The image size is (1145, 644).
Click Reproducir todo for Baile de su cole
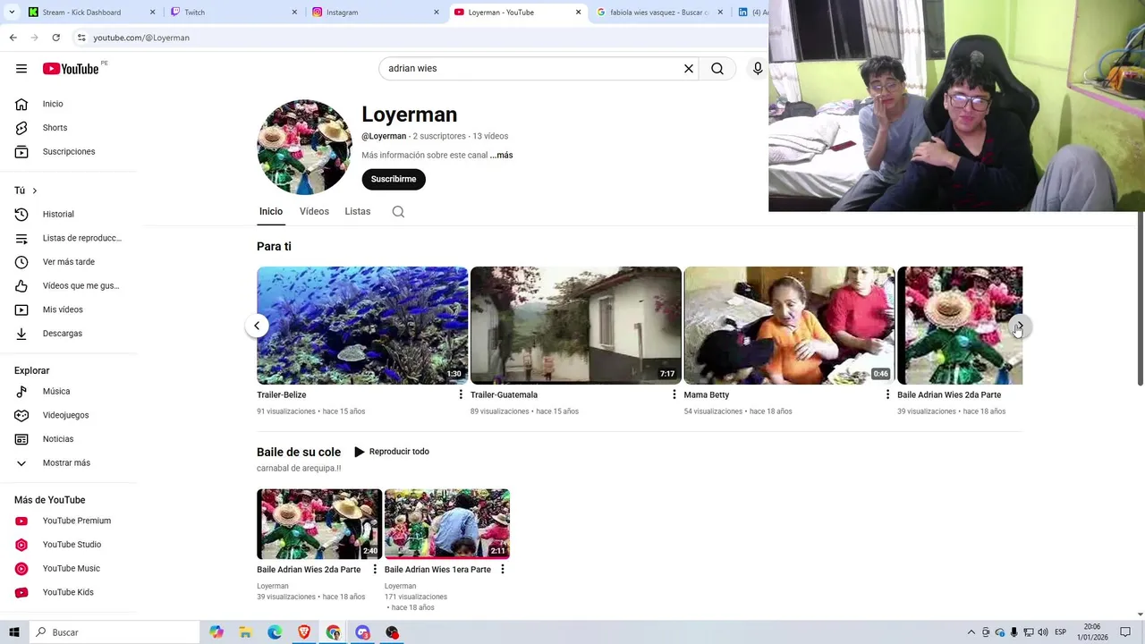click(x=392, y=452)
